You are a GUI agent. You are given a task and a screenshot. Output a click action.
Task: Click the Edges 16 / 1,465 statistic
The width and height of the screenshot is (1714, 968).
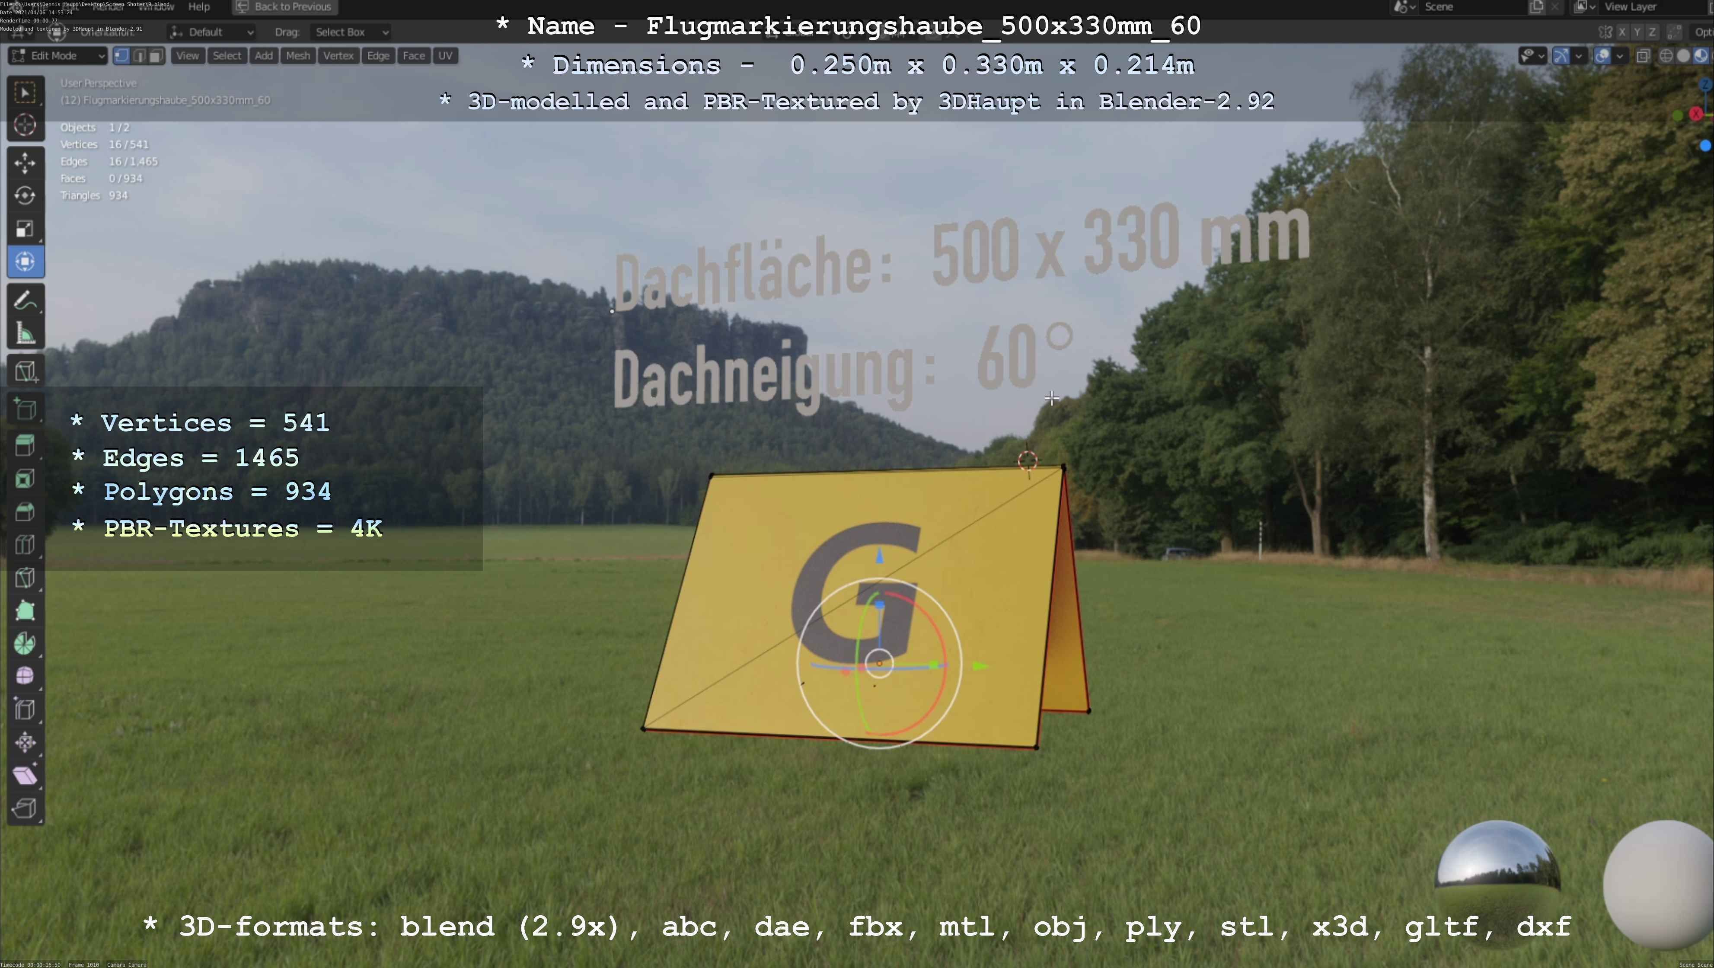point(109,162)
